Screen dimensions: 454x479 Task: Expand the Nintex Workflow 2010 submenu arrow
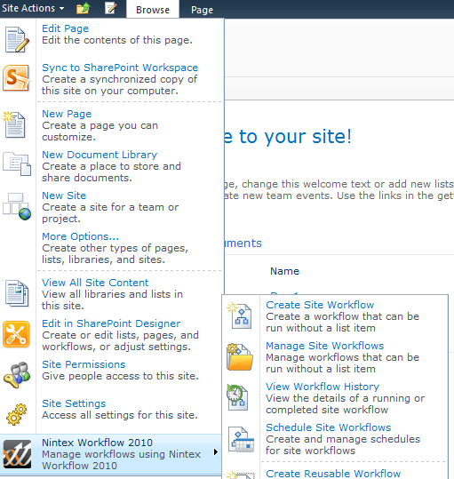[x=216, y=451]
